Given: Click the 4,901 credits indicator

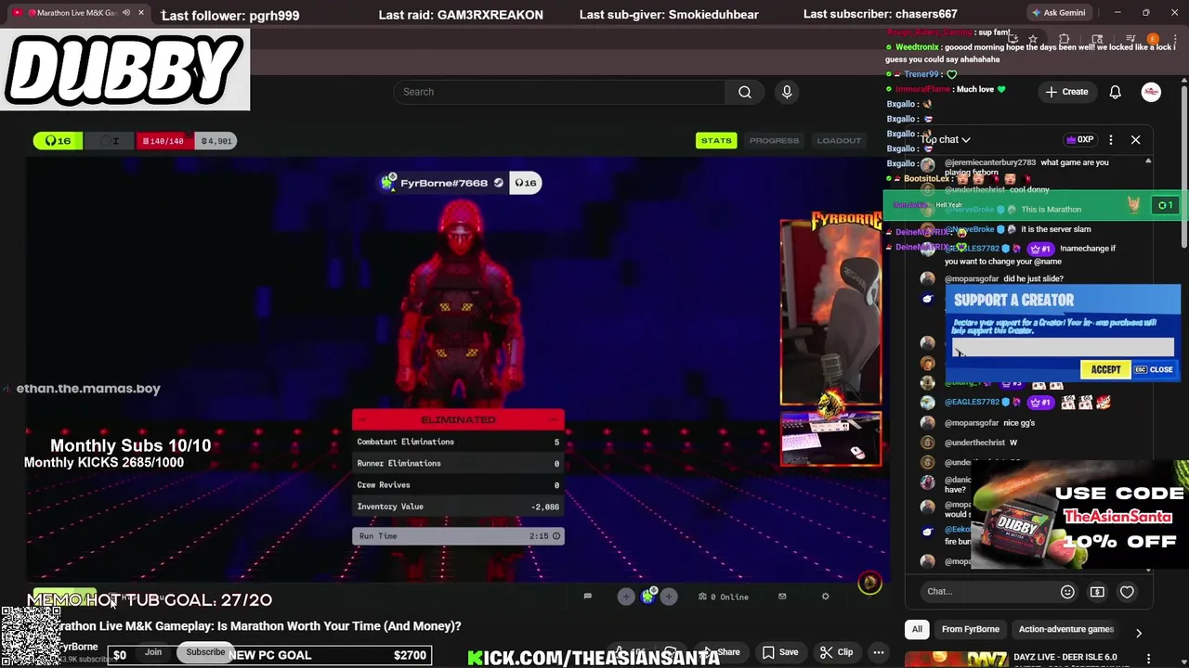Looking at the screenshot, I should [x=216, y=141].
